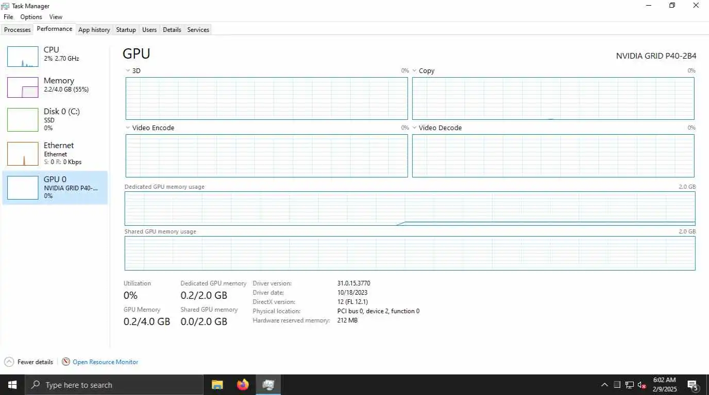Switch to the App history tab

click(94, 30)
